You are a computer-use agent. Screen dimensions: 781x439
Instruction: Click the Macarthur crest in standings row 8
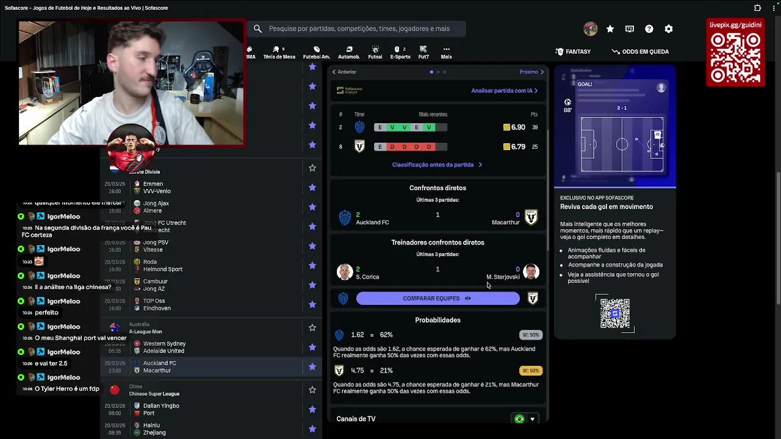359,146
